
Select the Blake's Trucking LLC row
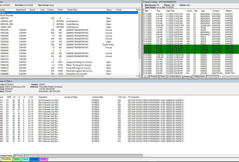point(69,65)
